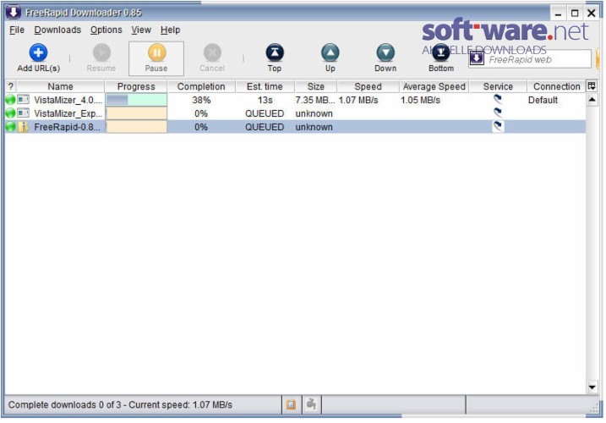Viewport: 606px width, 423px height.
Task: Click the 0% completion in FreeRapid-0.8 row
Action: point(201,127)
